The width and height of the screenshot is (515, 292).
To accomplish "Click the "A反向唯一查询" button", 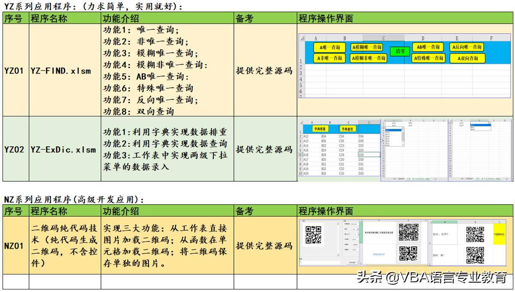I will (x=467, y=47).
